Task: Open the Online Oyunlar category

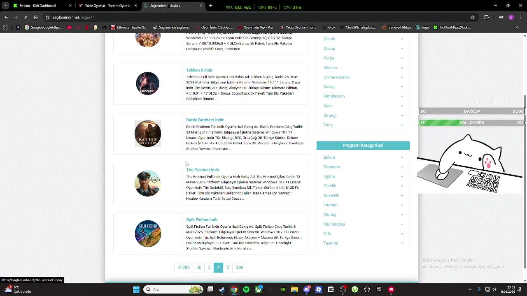Action: pos(337,77)
